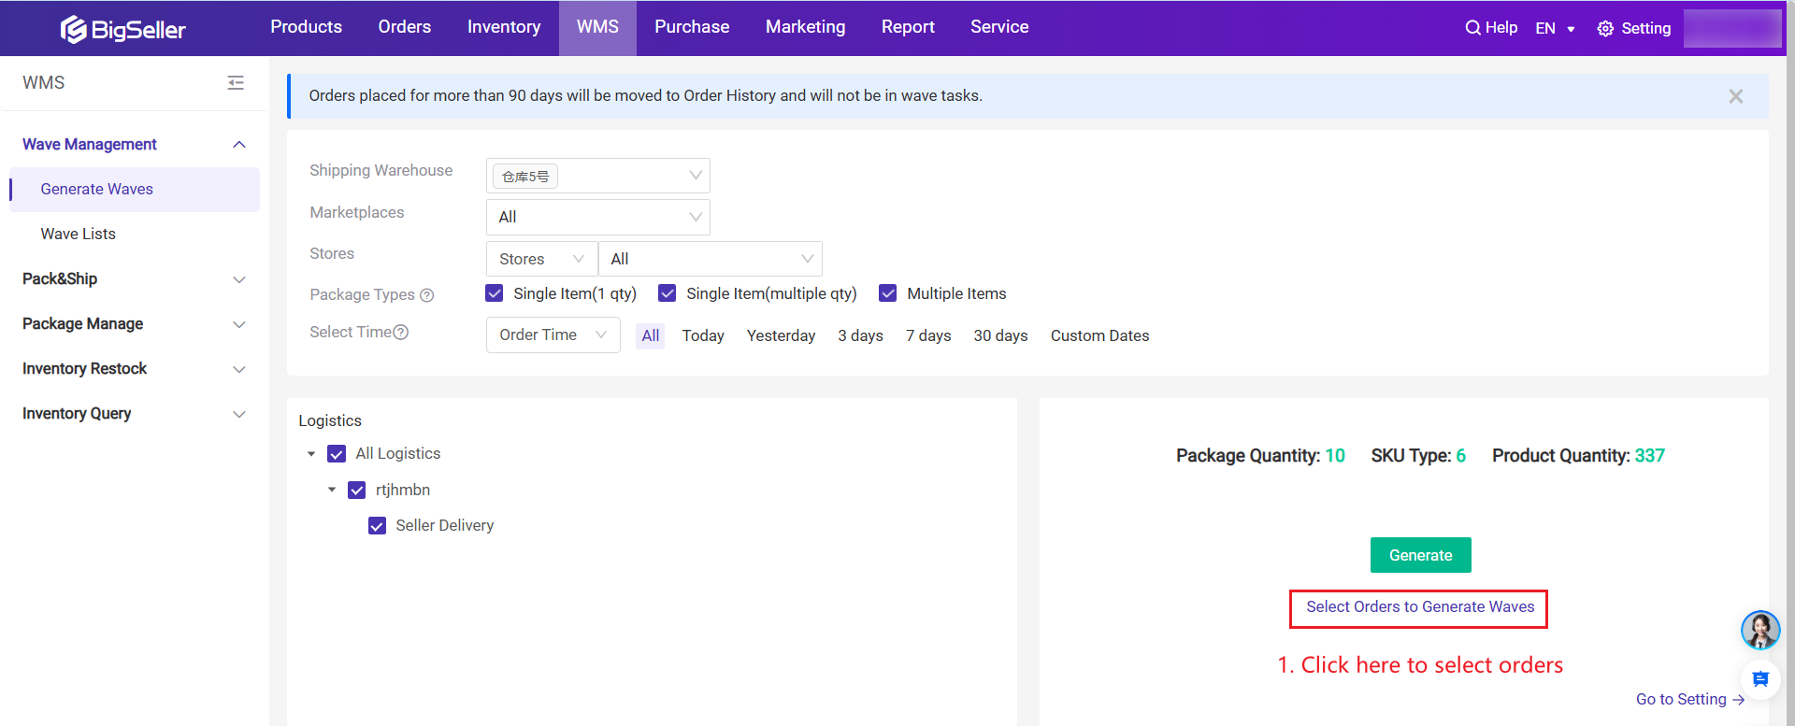1795x726 pixels.
Task: Filter time by Yesterday
Action: point(781,336)
